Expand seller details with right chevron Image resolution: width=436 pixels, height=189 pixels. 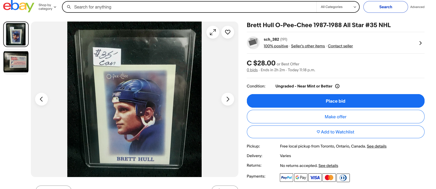pos(420,43)
